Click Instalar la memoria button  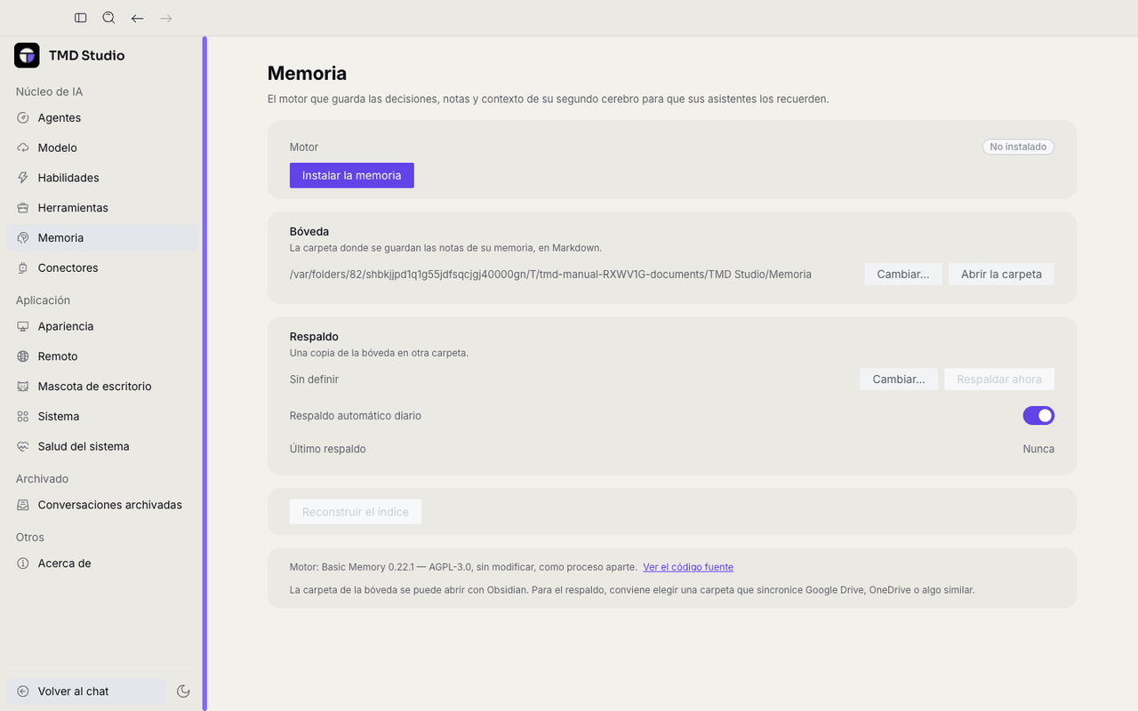pyautogui.click(x=351, y=175)
